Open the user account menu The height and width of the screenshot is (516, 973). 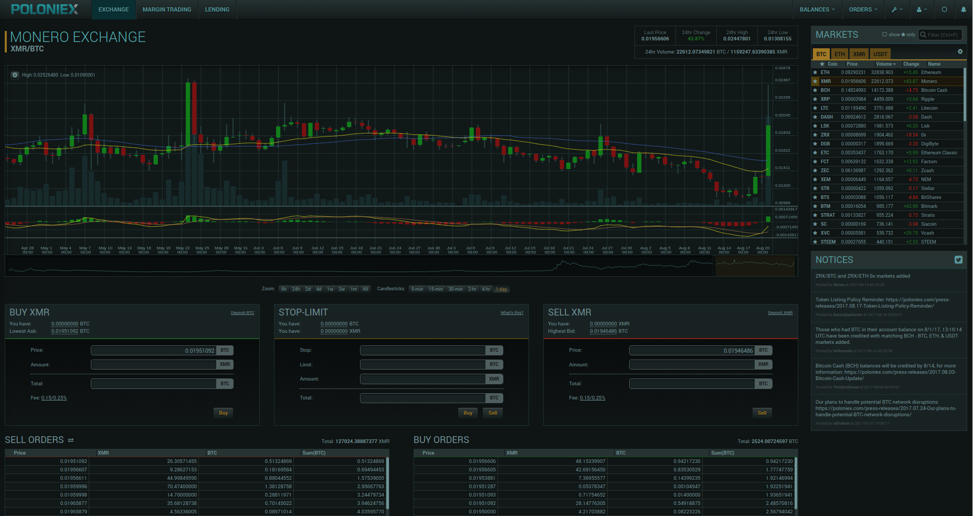[x=922, y=9]
